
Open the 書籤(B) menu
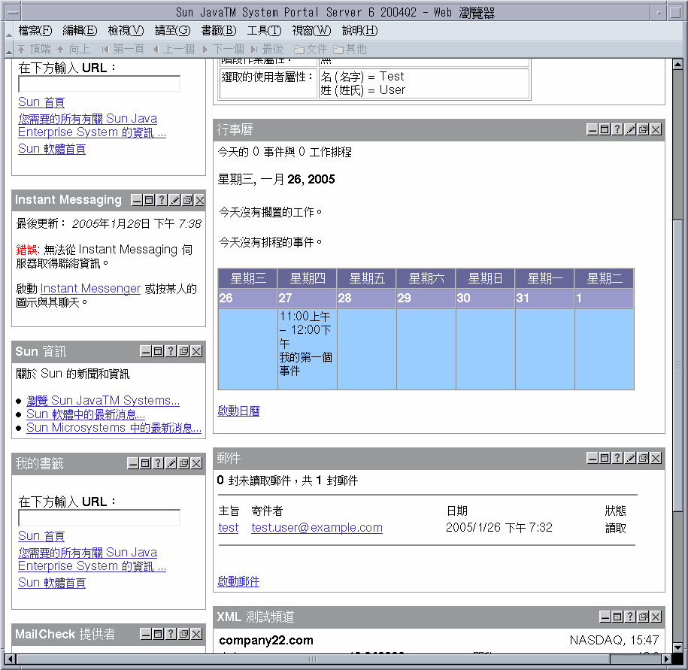219,30
